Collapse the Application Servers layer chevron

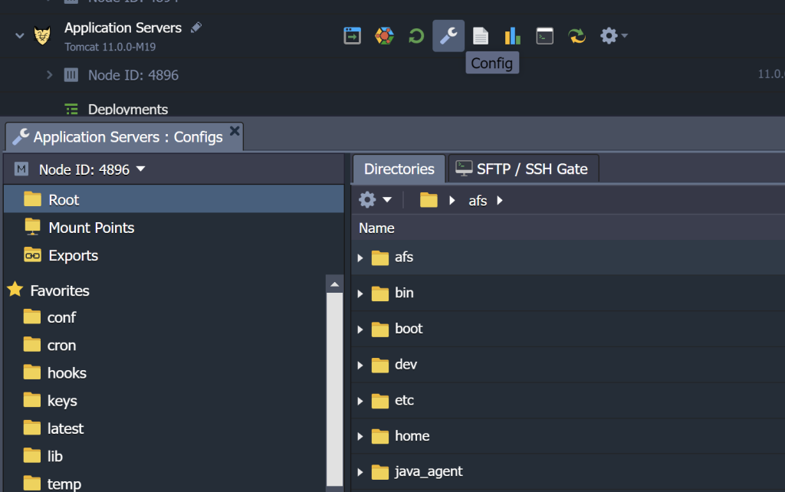click(19, 35)
